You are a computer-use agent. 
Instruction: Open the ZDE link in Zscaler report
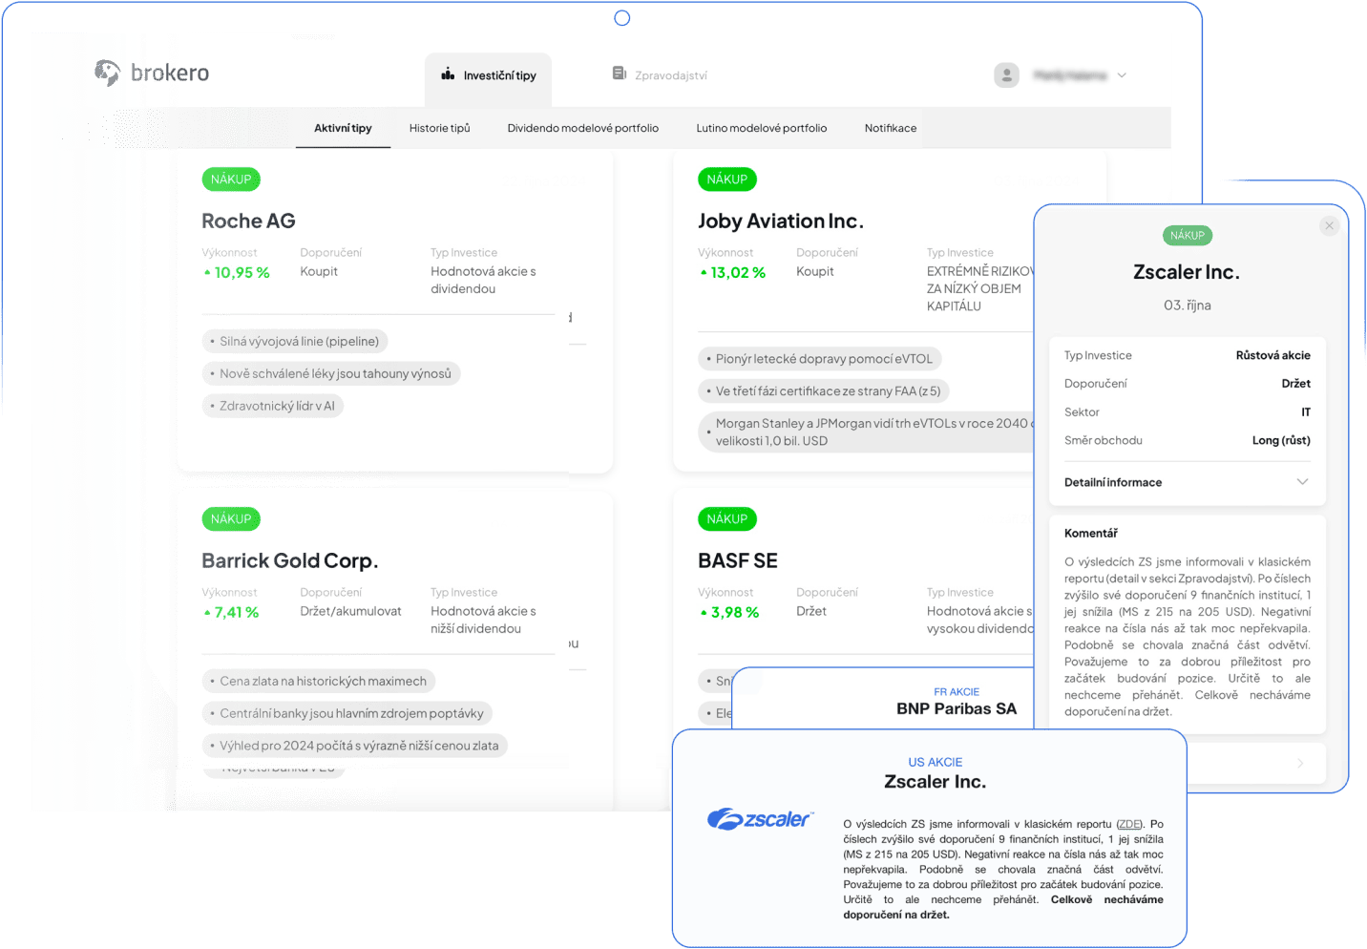point(1128,824)
